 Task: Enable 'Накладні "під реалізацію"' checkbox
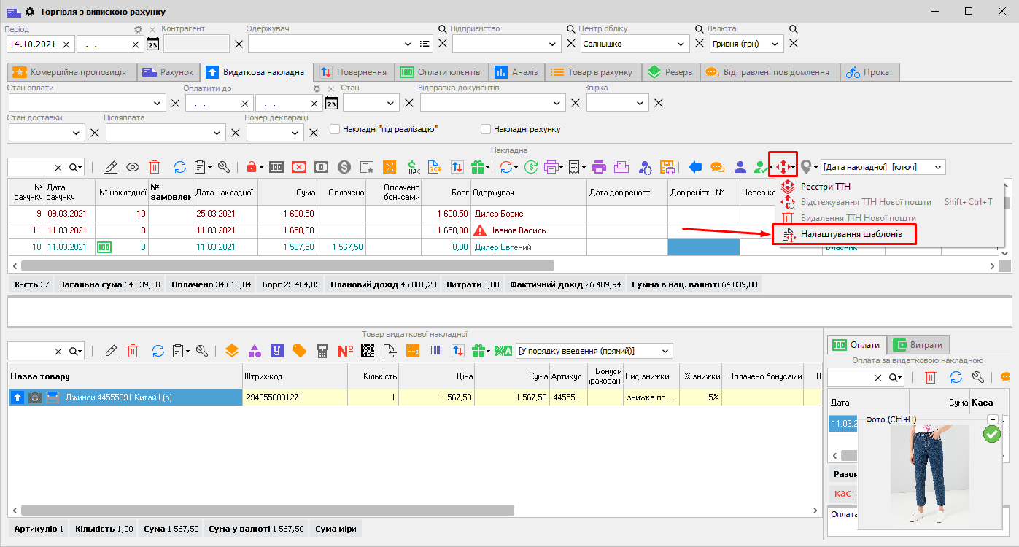(336, 129)
